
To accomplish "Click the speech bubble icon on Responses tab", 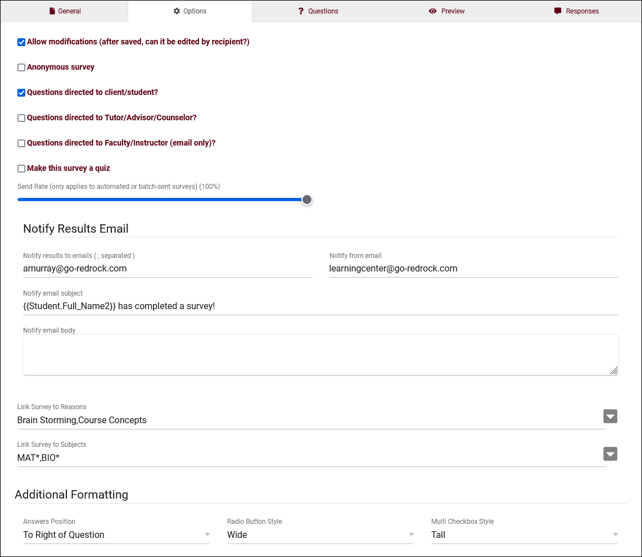I will (558, 11).
